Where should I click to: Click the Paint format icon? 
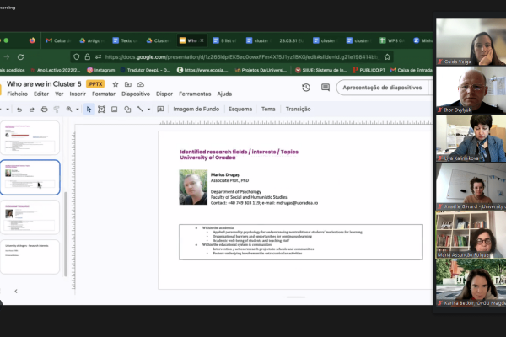[57, 110]
